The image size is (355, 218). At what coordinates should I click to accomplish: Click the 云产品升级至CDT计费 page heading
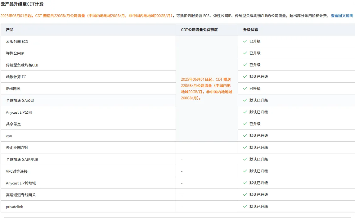tap(22, 4)
